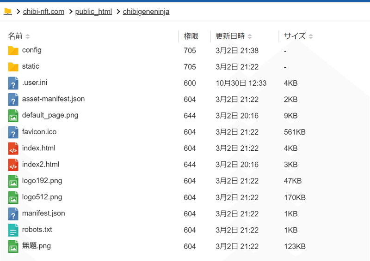Open chibigeneninja breadcrumb link
The height and width of the screenshot is (261, 370).
[x=146, y=12]
